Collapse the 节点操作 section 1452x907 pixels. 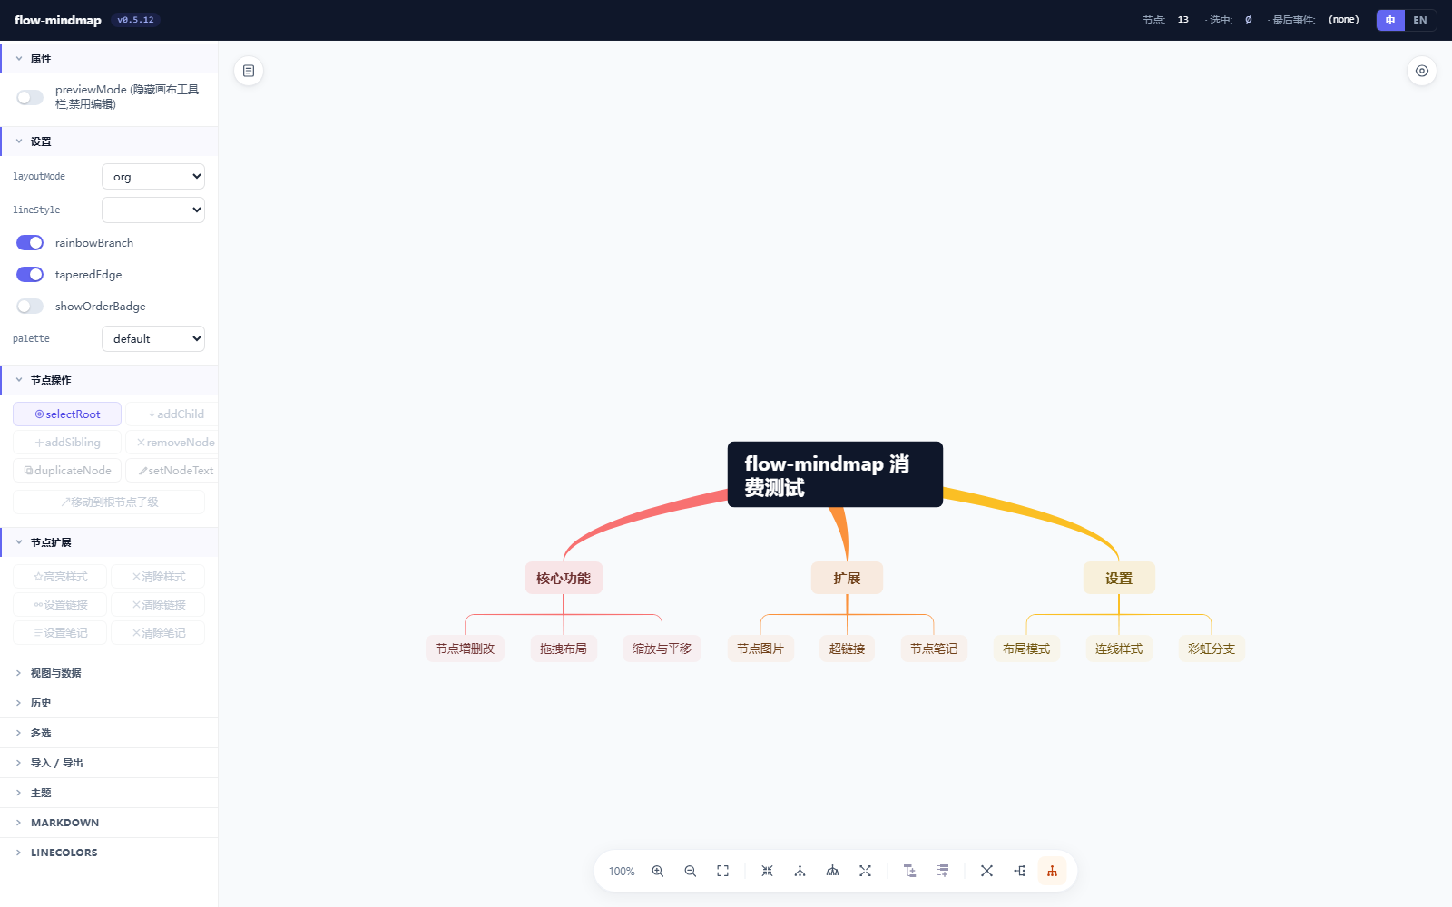pyautogui.click(x=109, y=380)
